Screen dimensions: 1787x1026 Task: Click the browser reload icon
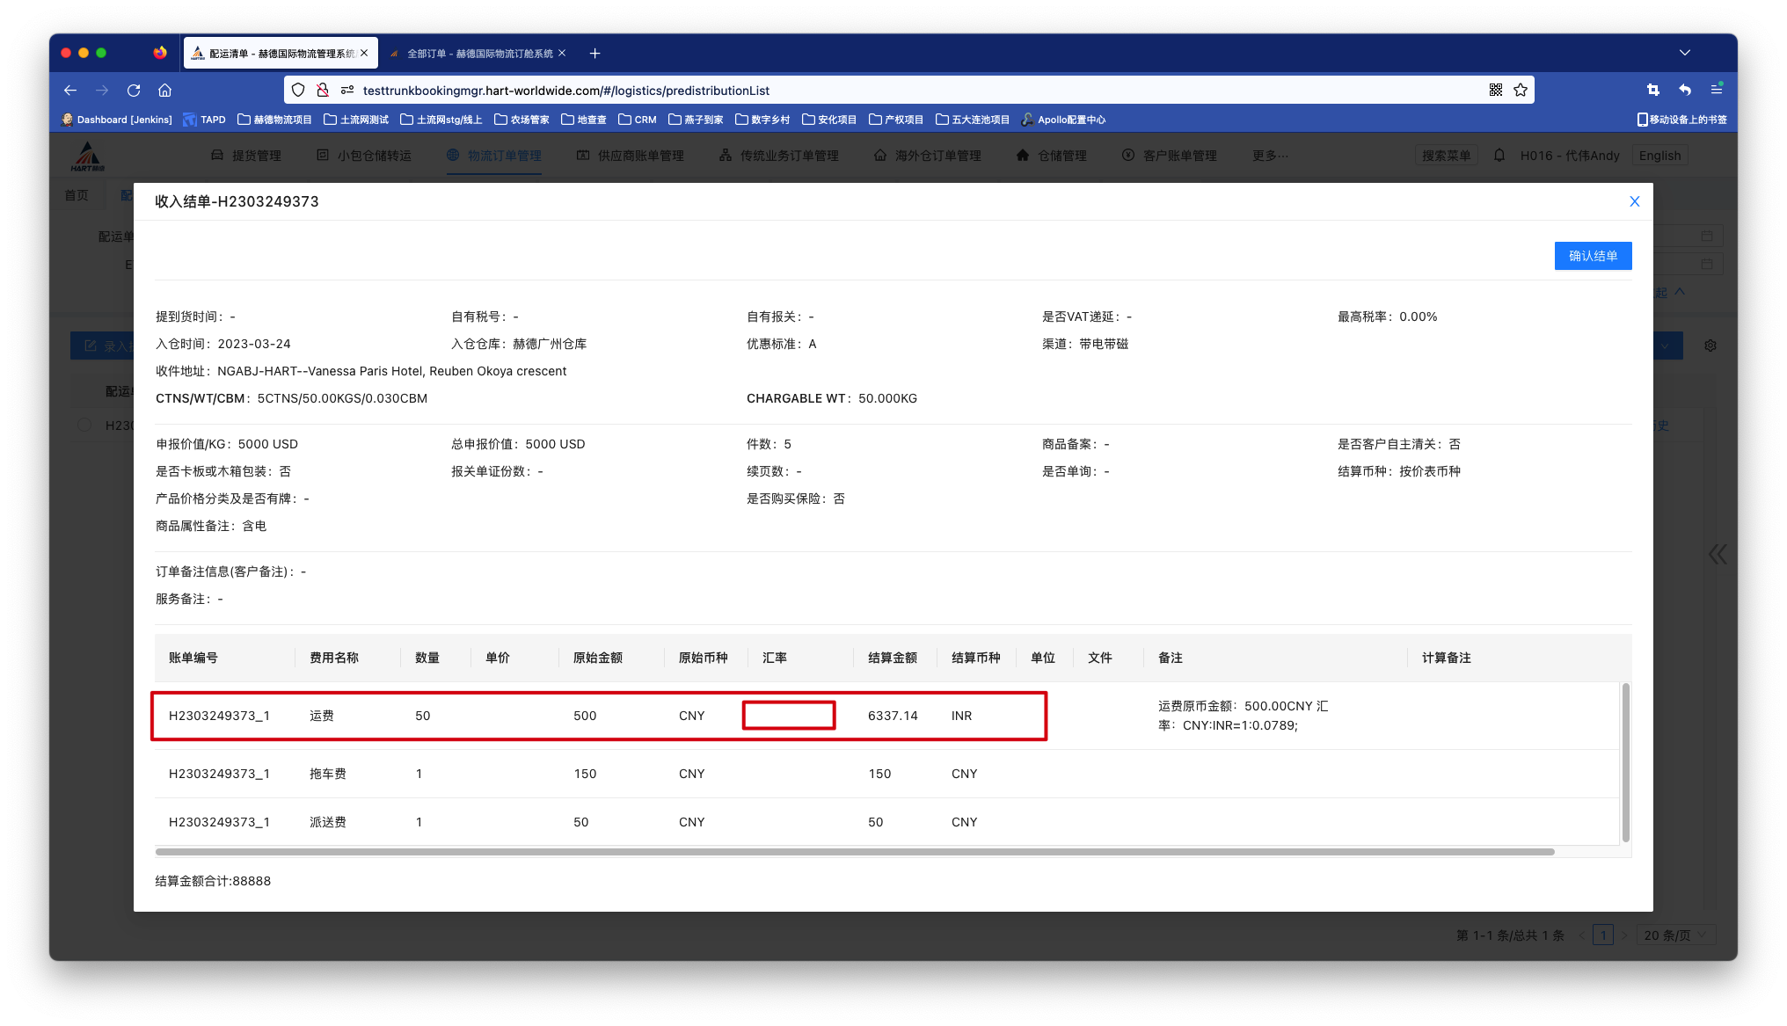click(134, 91)
